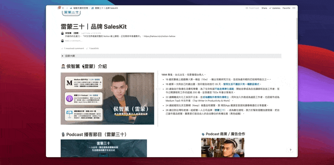Click the text 1994 年生
The height and width of the screenshot is (165, 334).
tap(167, 75)
